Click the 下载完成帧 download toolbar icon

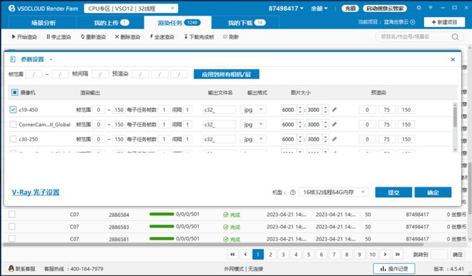click(x=186, y=36)
